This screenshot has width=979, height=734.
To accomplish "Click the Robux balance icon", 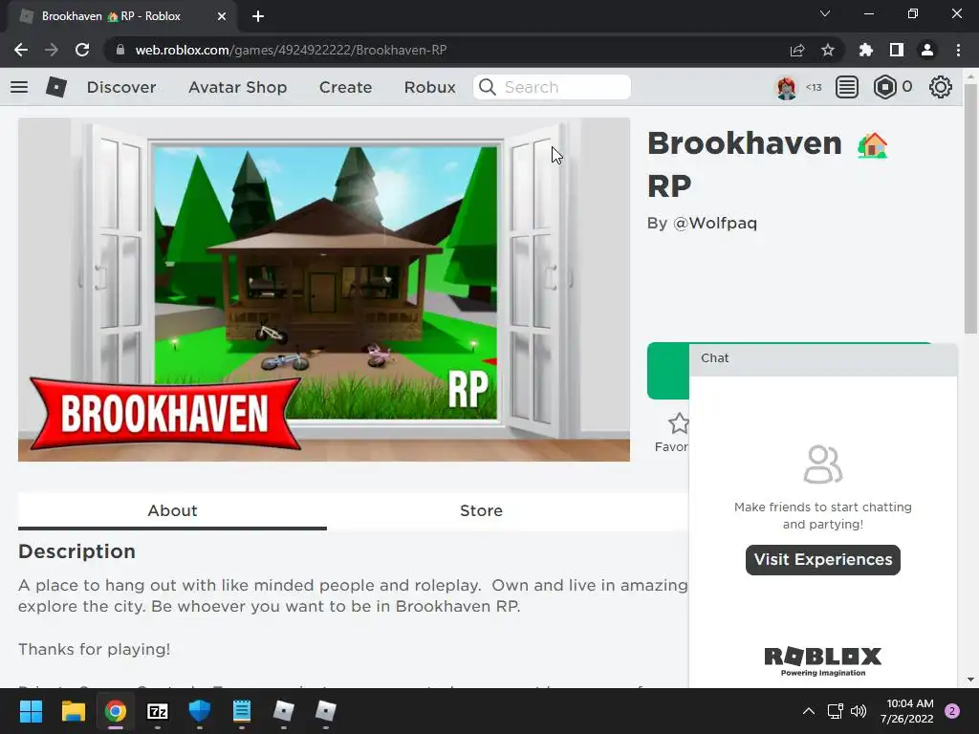I will (884, 87).
